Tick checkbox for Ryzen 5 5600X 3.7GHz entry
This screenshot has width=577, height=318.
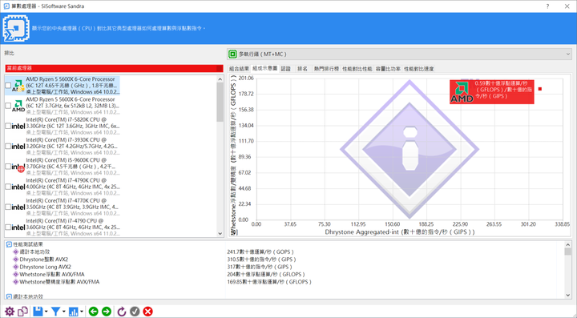8,106
